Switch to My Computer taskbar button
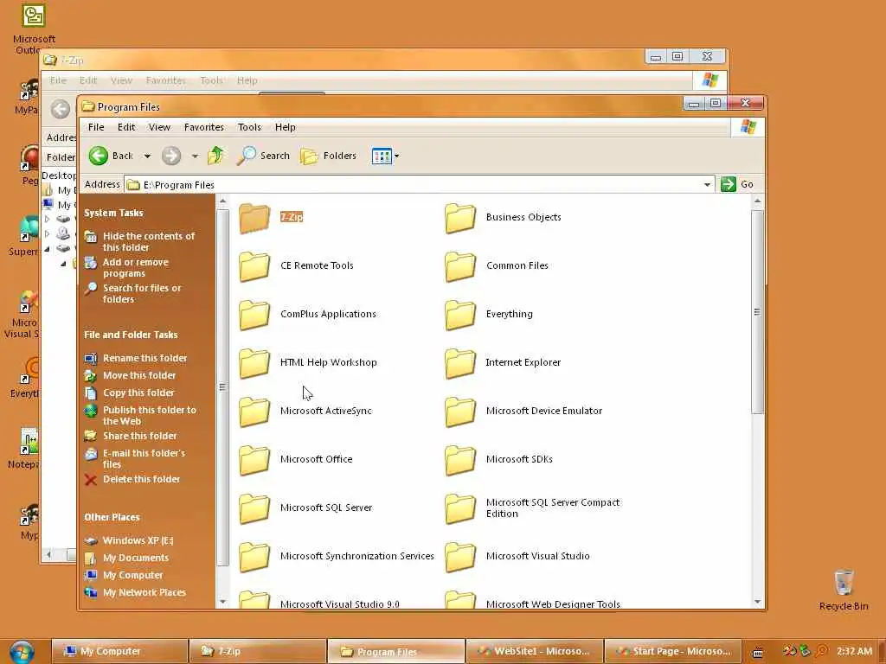This screenshot has width=886, height=664. pyautogui.click(x=119, y=652)
